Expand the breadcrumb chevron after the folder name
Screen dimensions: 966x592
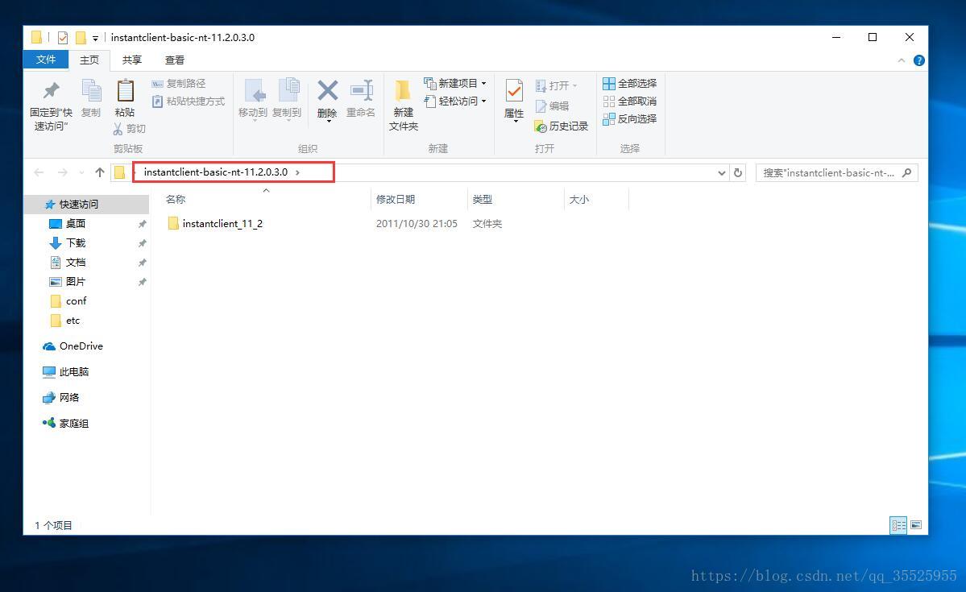pos(297,172)
